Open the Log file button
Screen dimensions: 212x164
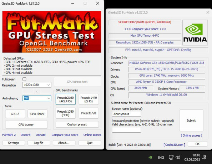(x=39, y=143)
